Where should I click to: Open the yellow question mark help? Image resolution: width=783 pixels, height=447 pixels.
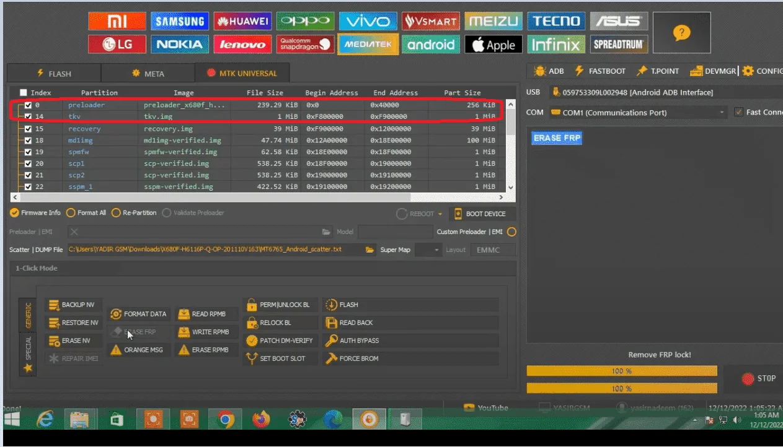(x=681, y=33)
